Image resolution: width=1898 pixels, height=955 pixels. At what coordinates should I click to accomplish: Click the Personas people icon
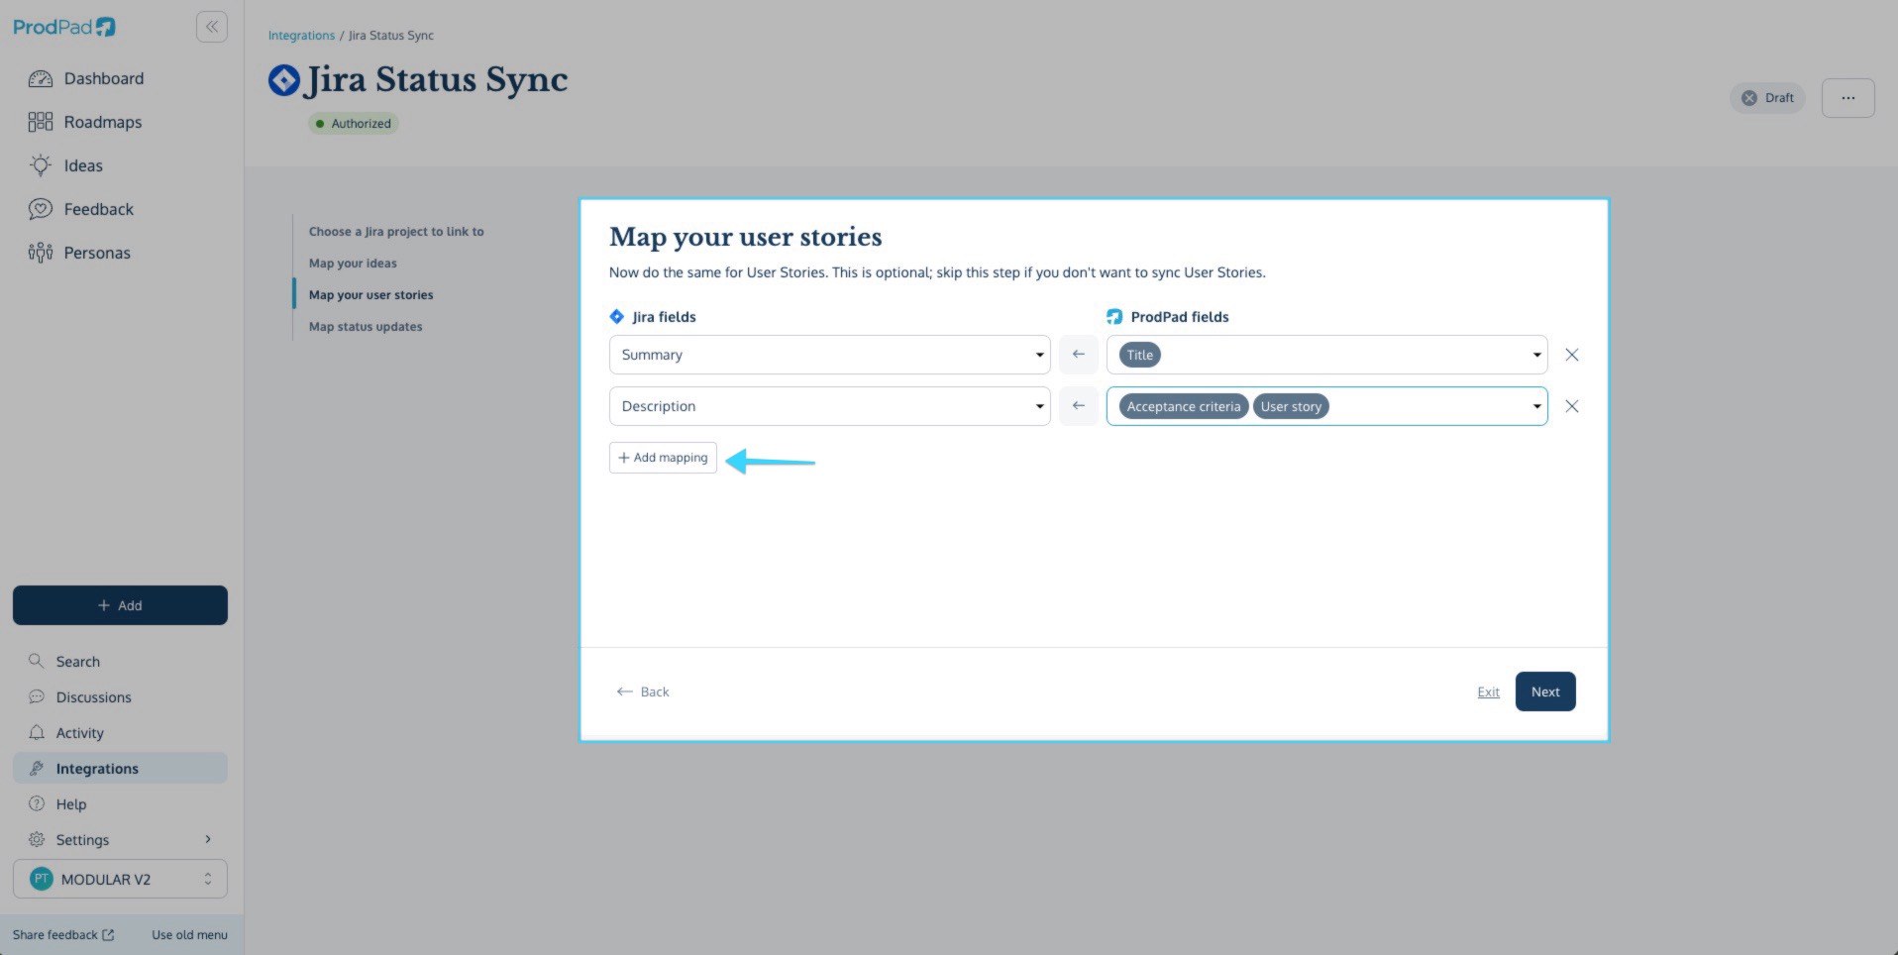[41, 253]
